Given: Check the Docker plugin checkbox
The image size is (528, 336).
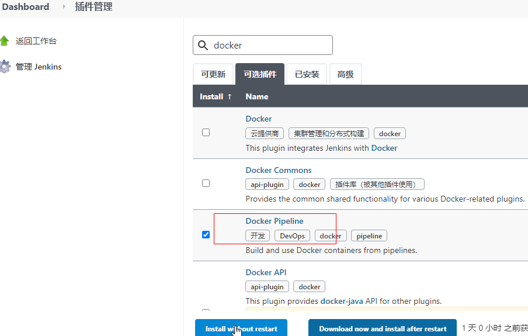Looking at the screenshot, I should 206,133.
